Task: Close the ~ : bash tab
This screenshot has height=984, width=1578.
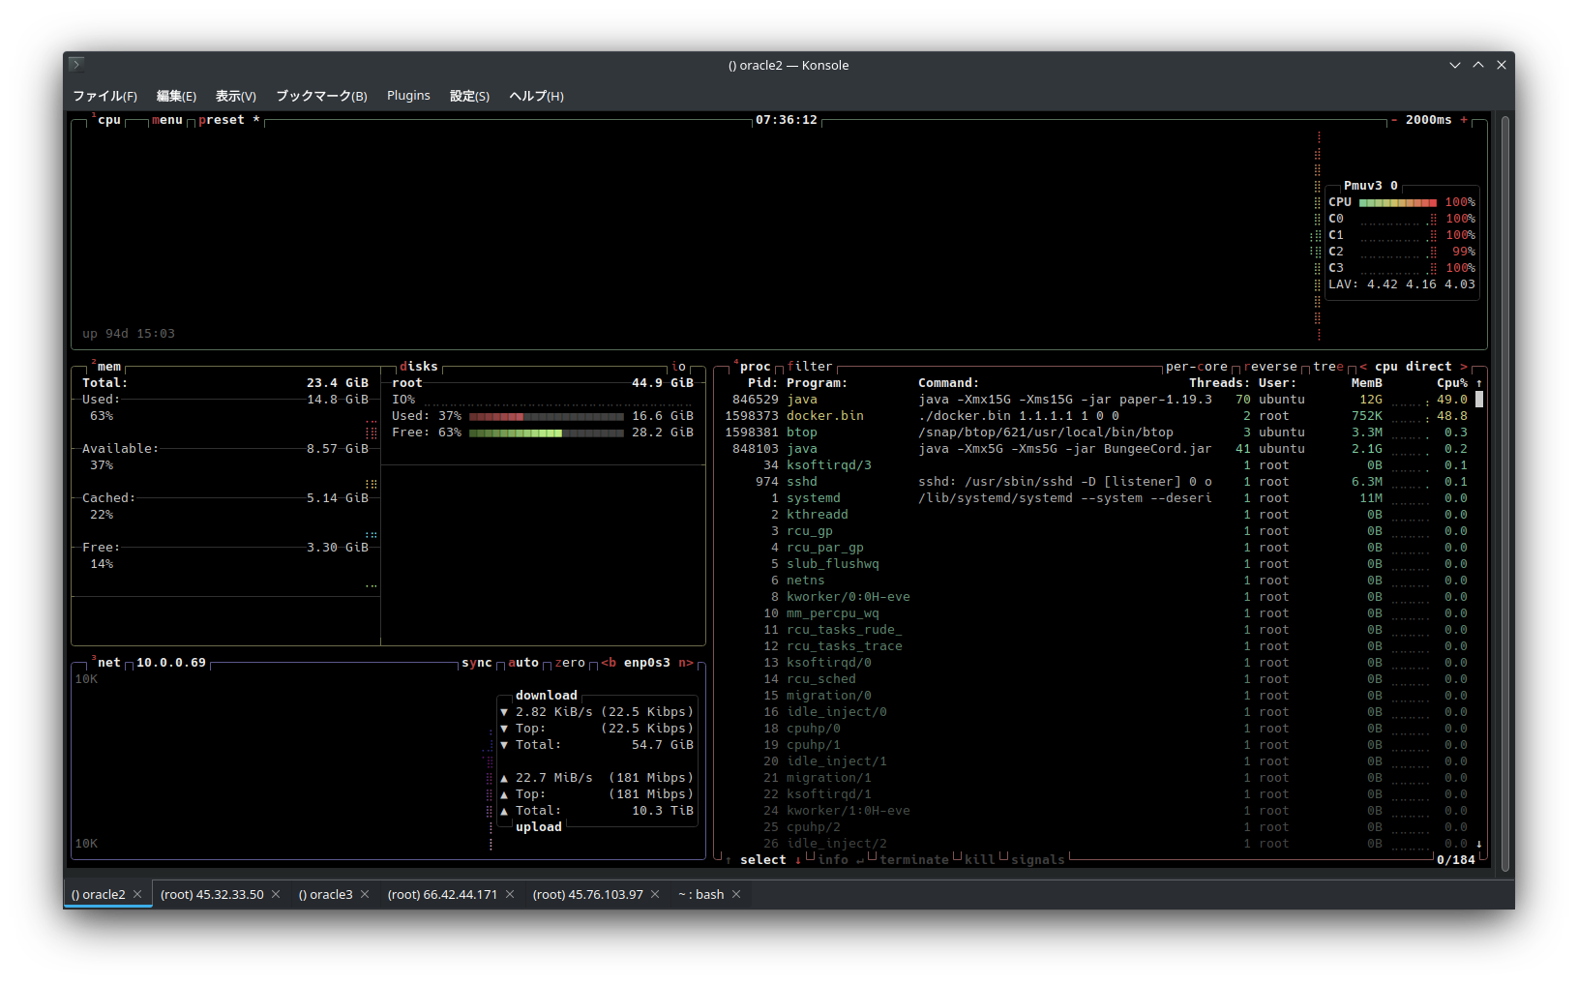Action: tap(736, 894)
